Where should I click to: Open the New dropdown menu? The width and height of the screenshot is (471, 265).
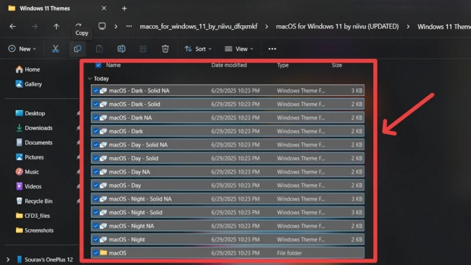pyautogui.click(x=22, y=49)
